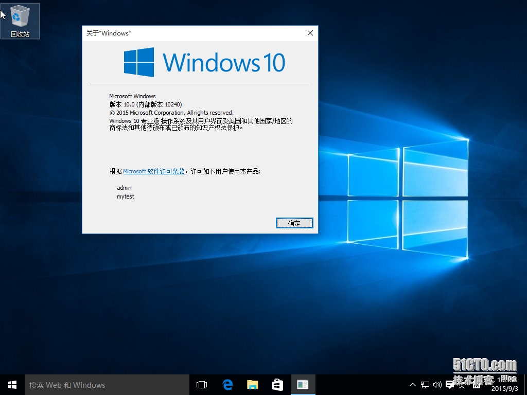
Task: Click the Windows 10 专业版 edition text
Action: 134,121
